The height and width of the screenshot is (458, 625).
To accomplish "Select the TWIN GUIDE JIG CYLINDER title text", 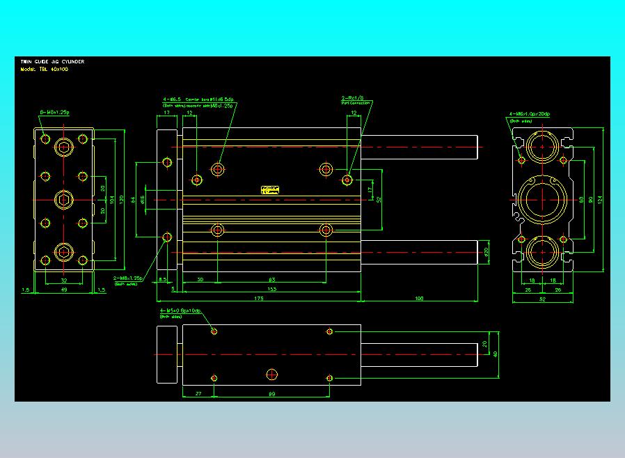I will tap(52, 61).
